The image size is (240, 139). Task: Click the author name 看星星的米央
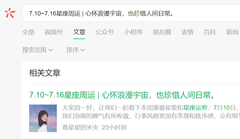click(80, 128)
